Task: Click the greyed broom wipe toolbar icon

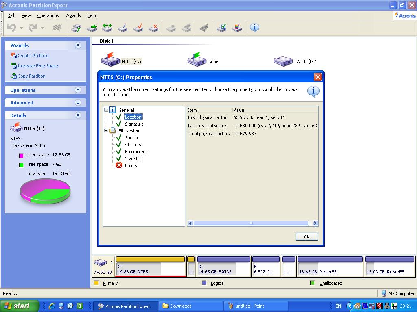Action: click(x=204, y=28)
